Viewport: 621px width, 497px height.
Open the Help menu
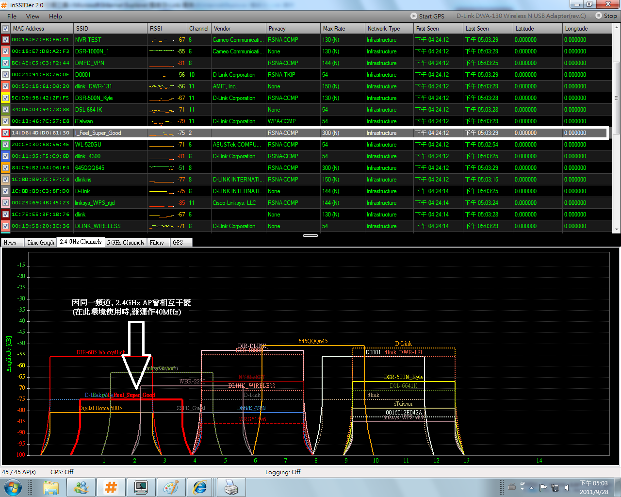pyautogui.click(x=55, y=16)
